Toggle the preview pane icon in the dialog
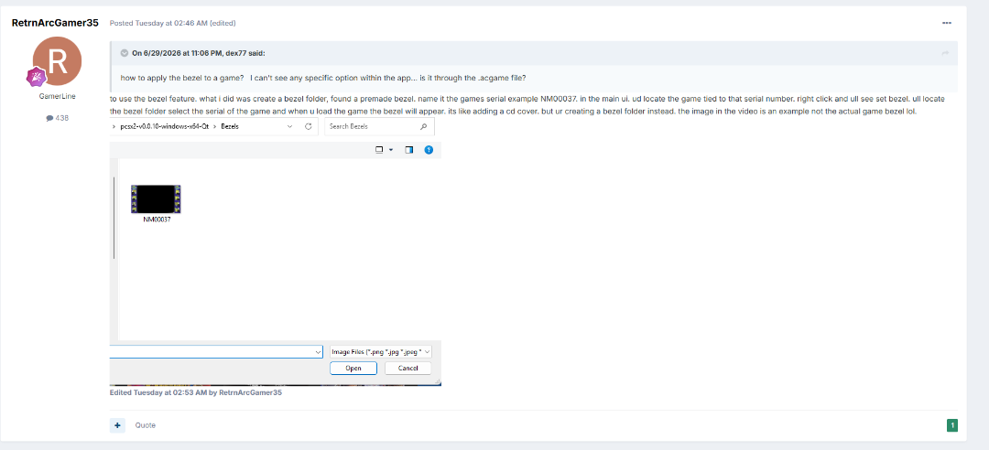Screen dimensions: 989x450 [x=408, y=150]
